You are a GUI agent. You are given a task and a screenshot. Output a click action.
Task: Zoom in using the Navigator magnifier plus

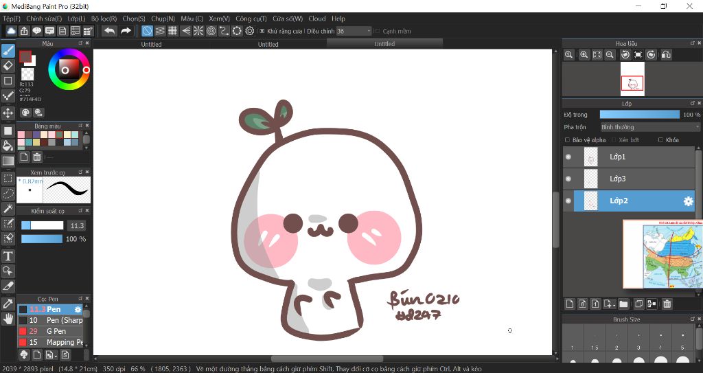(584, 54)
